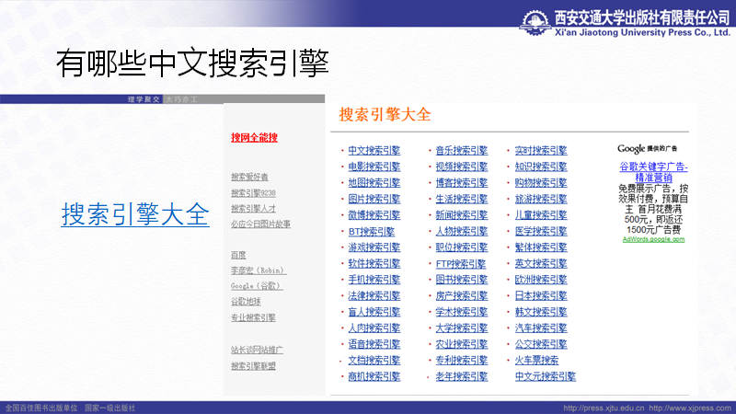
Task: Open 专利搜索引擎 link
Action: [462, 361]
